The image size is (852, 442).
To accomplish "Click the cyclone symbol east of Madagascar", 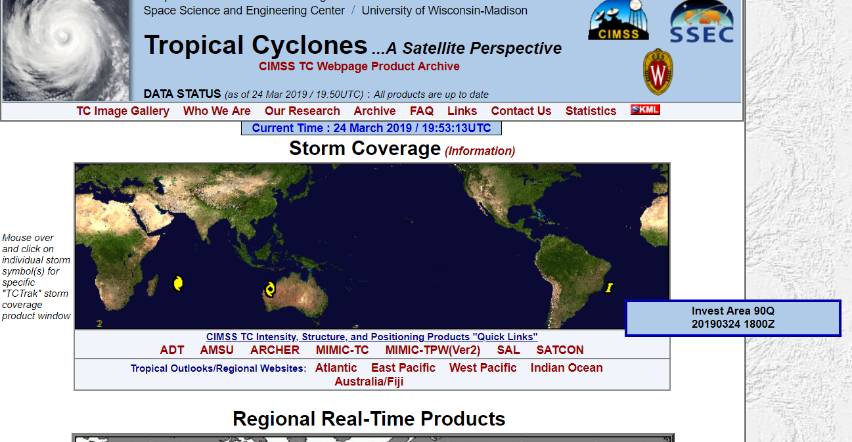I will coord(177,283).
